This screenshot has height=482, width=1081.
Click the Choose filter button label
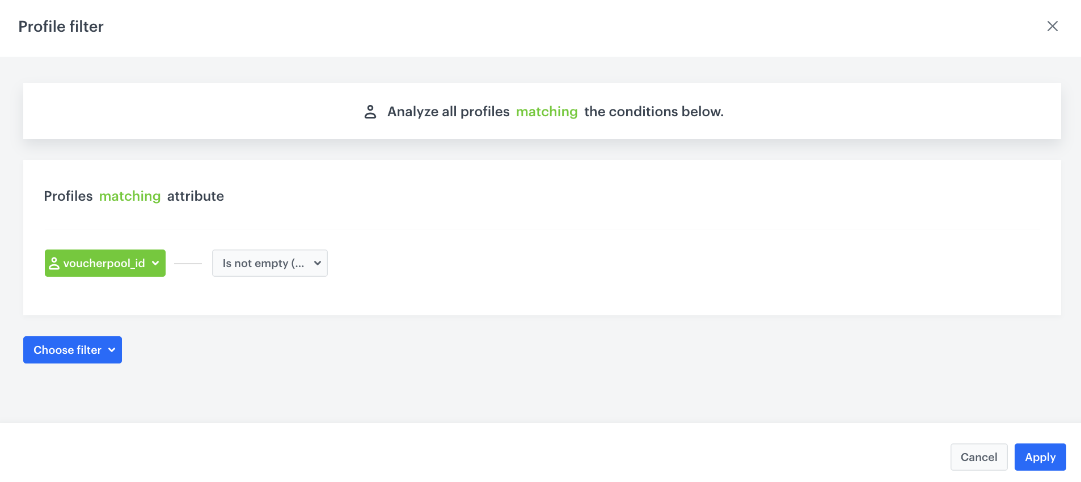67,349
